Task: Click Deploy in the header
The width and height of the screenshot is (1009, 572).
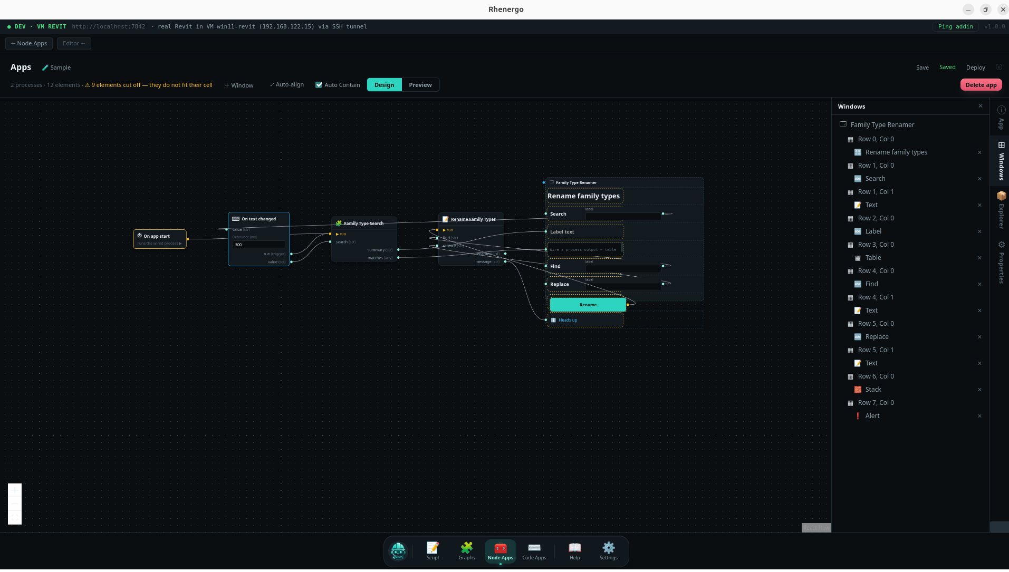Action: click(x=975, y=67)
